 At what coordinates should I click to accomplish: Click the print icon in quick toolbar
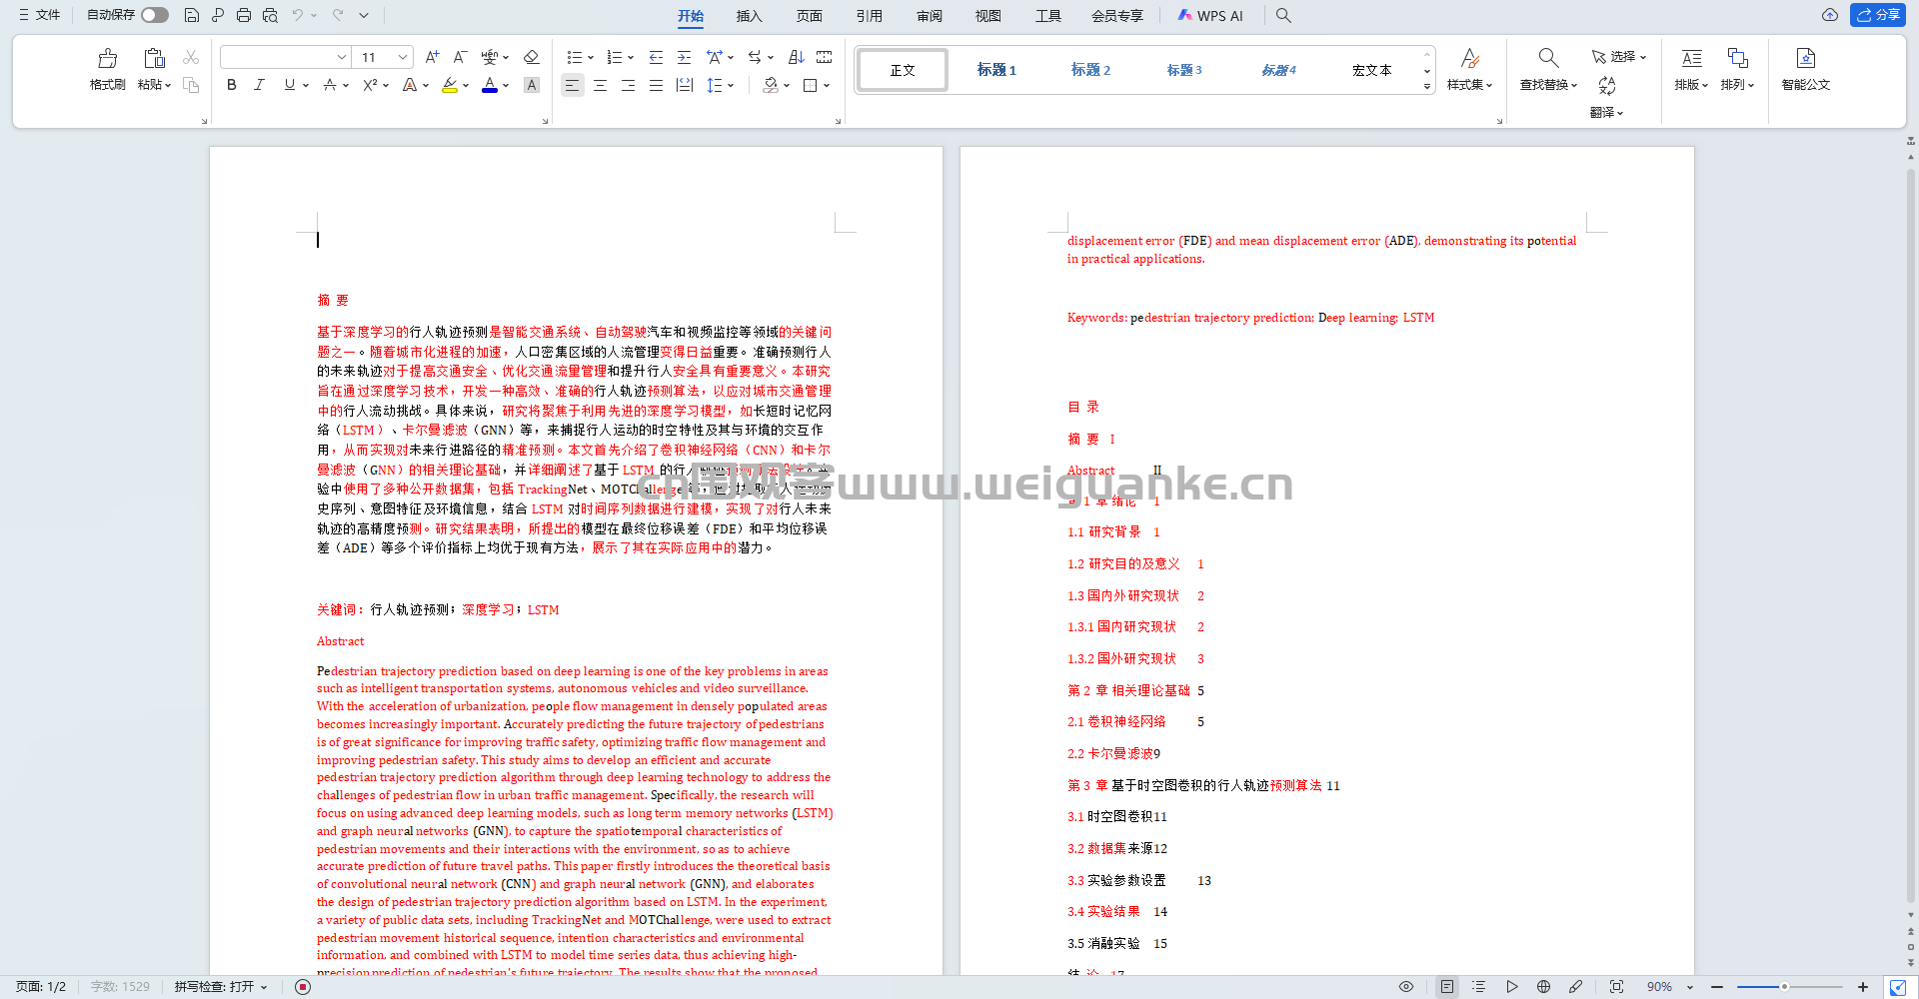[x=244, y=15]
